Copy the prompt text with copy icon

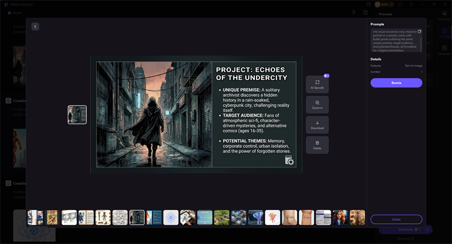(419, 32)
